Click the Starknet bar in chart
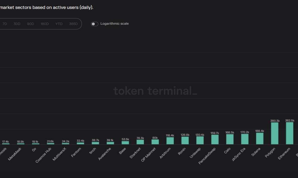The image size is (298, 178). [x=140, y=142]
